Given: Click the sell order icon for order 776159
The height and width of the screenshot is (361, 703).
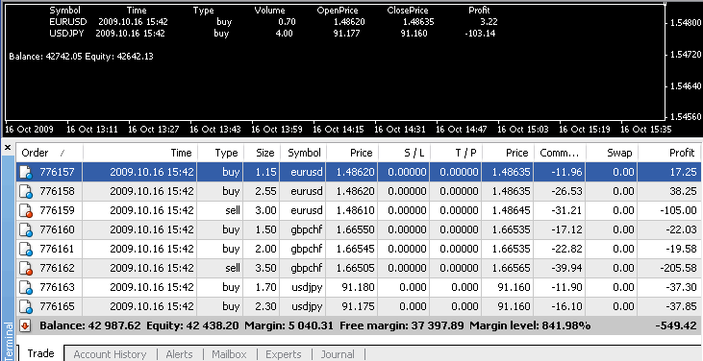Looking at the screenshot, I should pos(26,210).
